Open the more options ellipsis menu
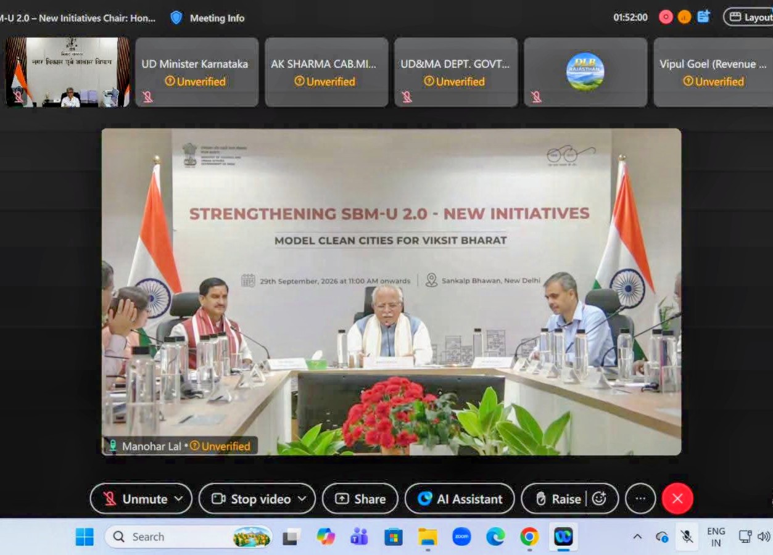Image resolution: width=773 pixels, height=555 pixels. [640, 499]
